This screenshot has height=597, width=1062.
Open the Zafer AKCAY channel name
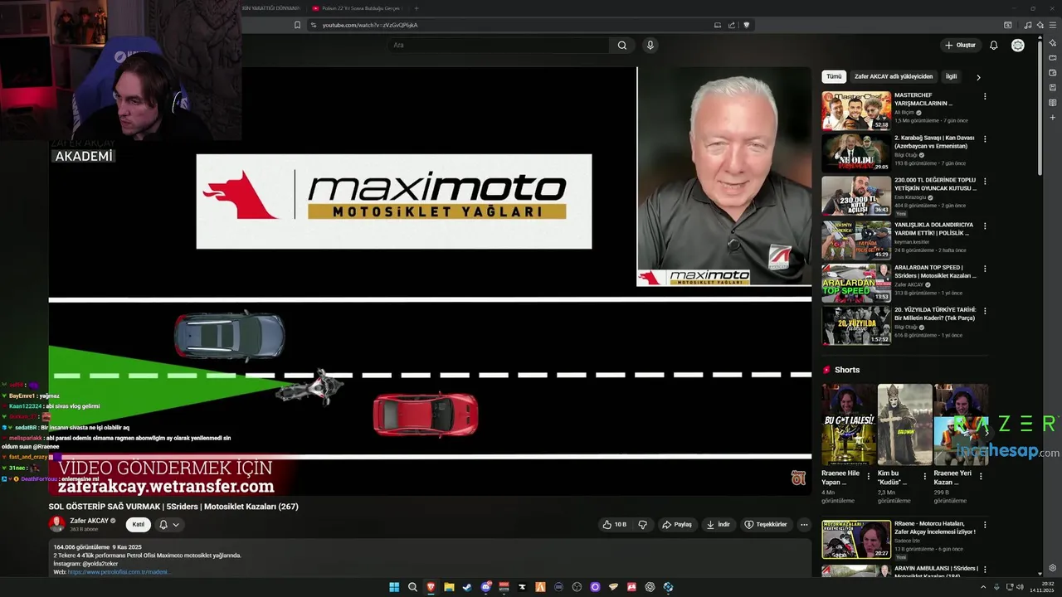click(x=89, y=521)
